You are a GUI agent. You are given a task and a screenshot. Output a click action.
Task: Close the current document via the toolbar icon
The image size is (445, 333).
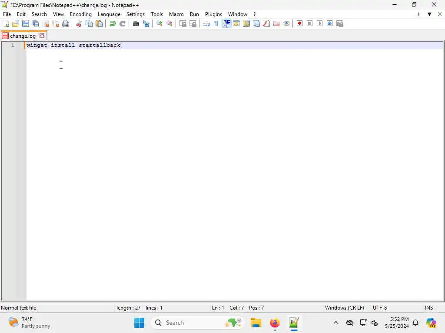click(x=46, y=23)
